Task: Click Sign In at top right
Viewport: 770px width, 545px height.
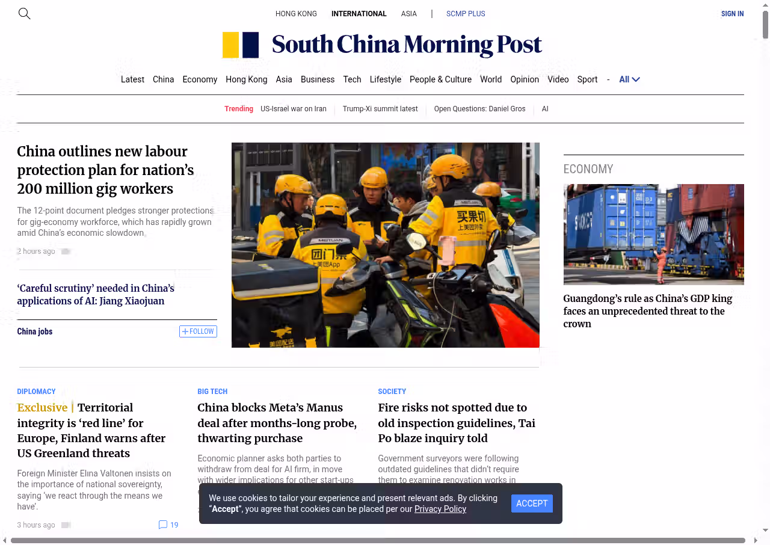Action: (x=732, y=14)
